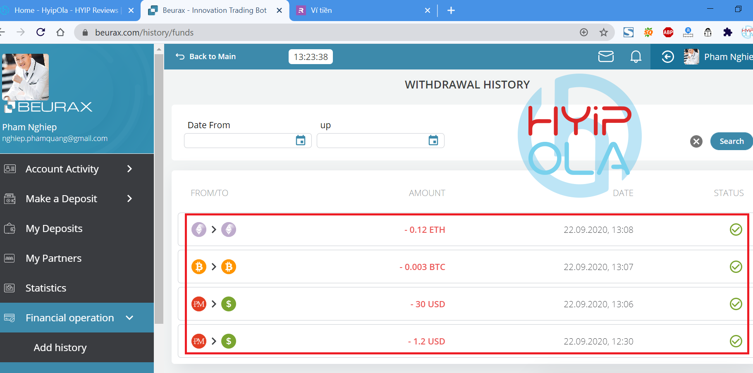Screen dimensions: 753x373
Task: Click email nghiep.phamquang@gmail.com
Action: (55, 139)
